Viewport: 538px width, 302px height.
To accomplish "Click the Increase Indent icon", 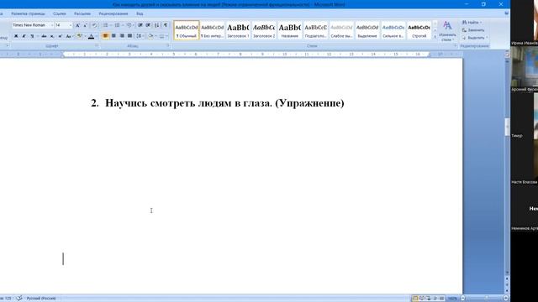I will pyautogui.click(x=148, y=25).
